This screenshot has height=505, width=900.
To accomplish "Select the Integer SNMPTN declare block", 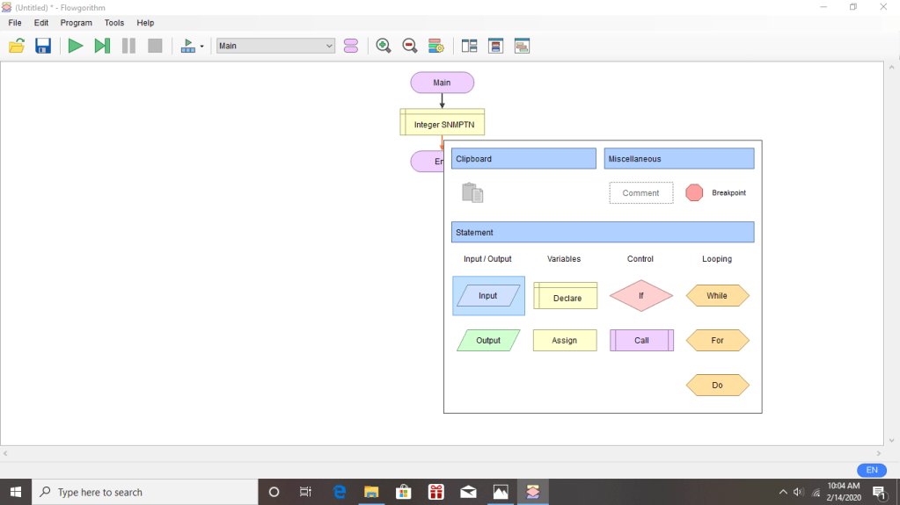I will 442,123.
